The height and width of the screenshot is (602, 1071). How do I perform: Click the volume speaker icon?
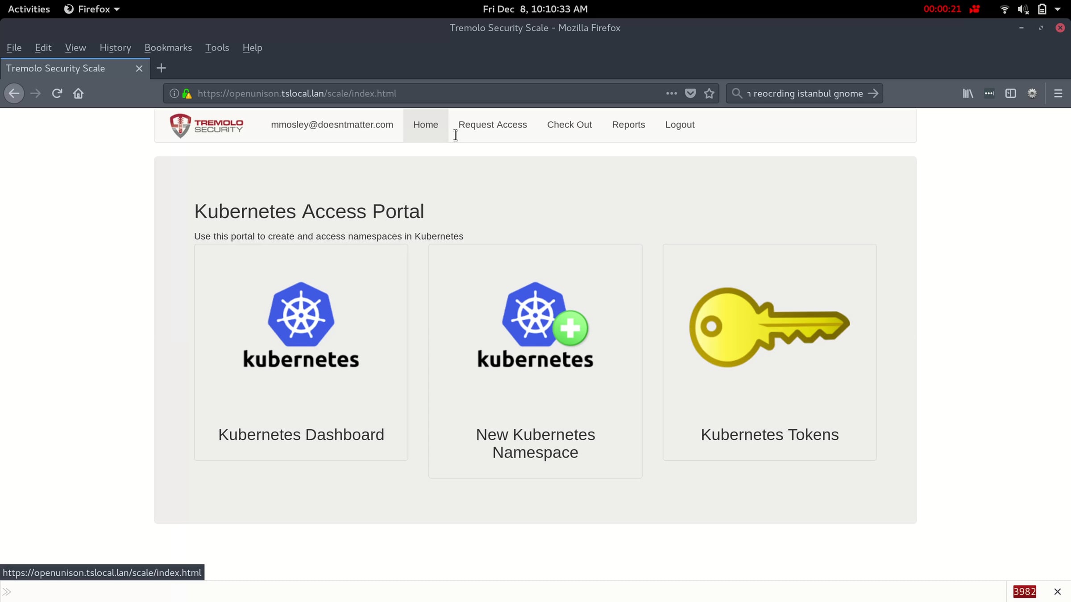coord(1023,9)
